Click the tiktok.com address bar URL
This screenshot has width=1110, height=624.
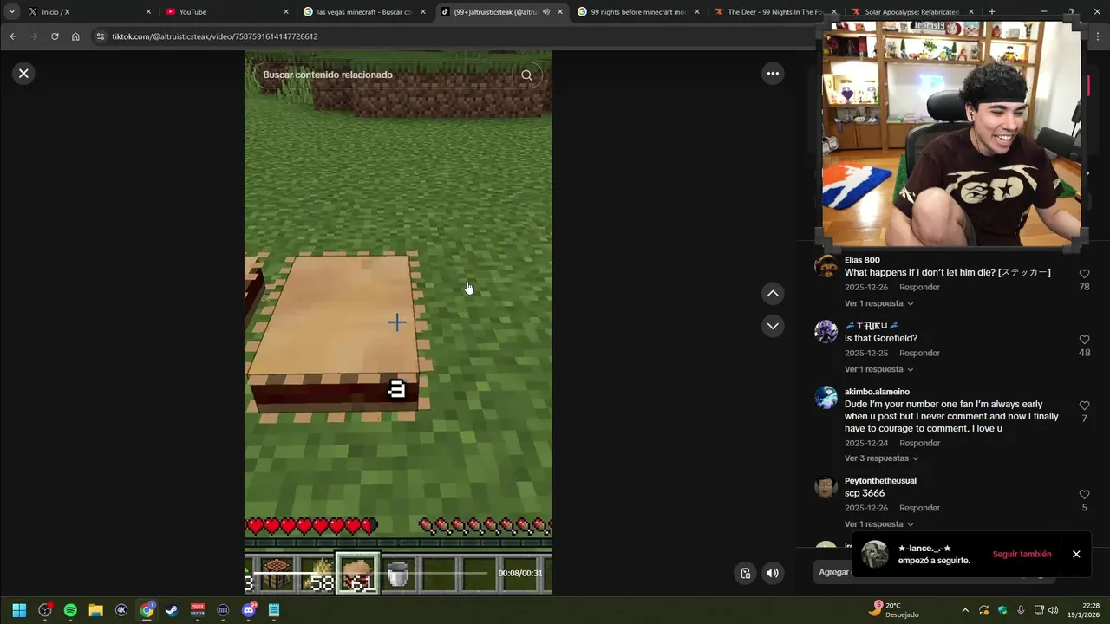click(215, 37)
